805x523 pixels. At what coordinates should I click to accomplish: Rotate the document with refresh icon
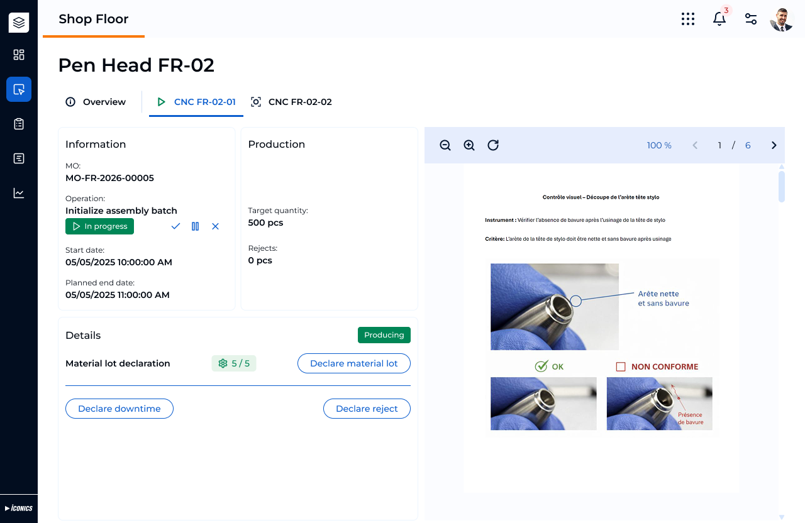coord(493,145)
